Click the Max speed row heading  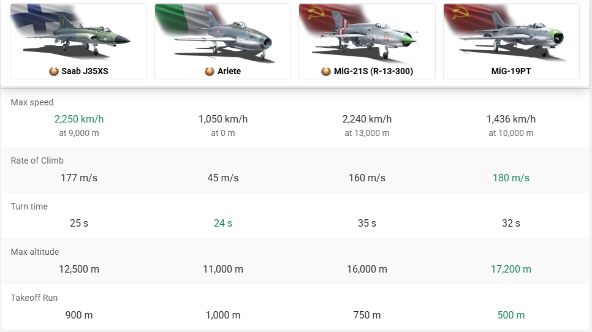[32, 102]
